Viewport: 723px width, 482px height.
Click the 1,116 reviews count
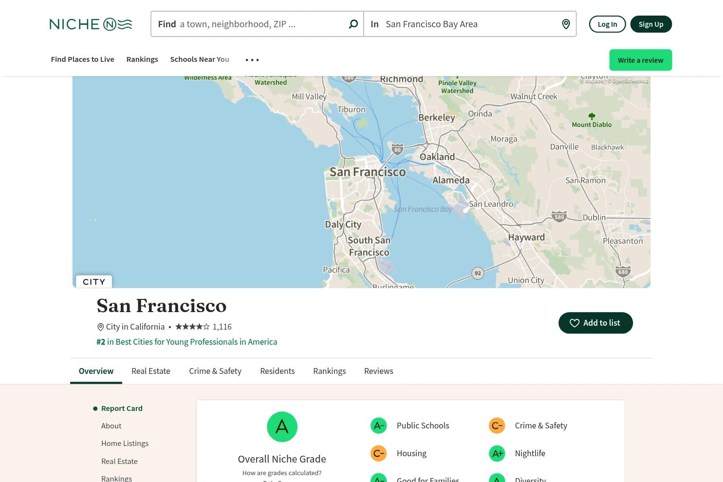click(x=222, y=327)
